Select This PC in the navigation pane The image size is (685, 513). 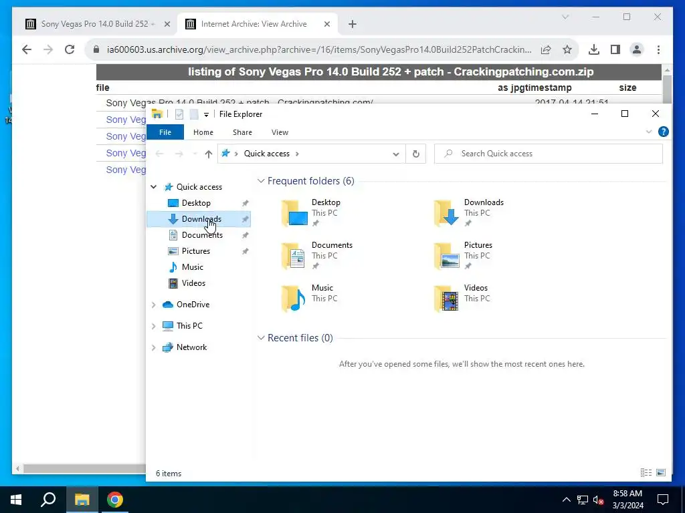coord(189,325)
